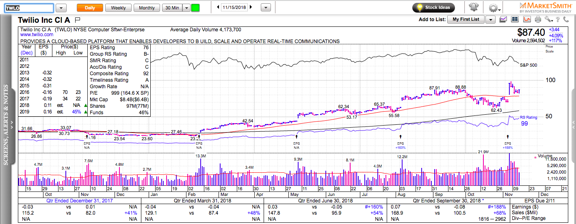The width and height of the screenshot is (576, 224).
Task: Click the lightbulb in Stock Ideas
Action: (419, 8)
